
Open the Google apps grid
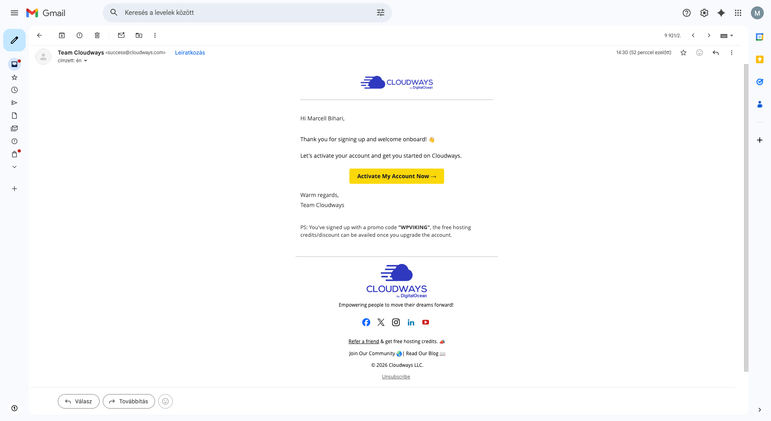[738, 13]
